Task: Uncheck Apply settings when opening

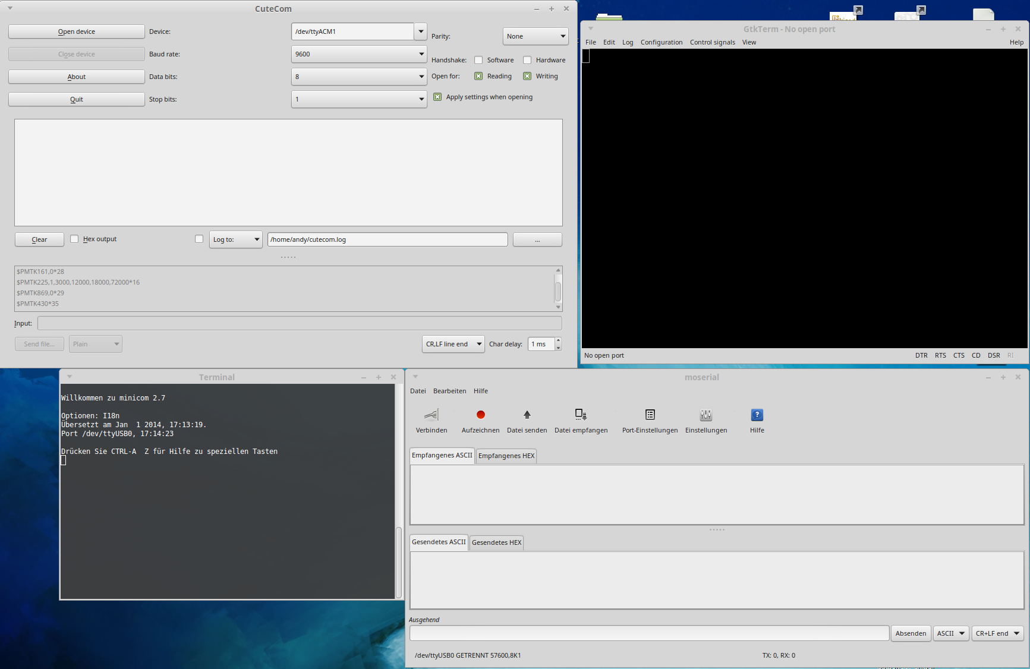Action: [x=437, y=97]
